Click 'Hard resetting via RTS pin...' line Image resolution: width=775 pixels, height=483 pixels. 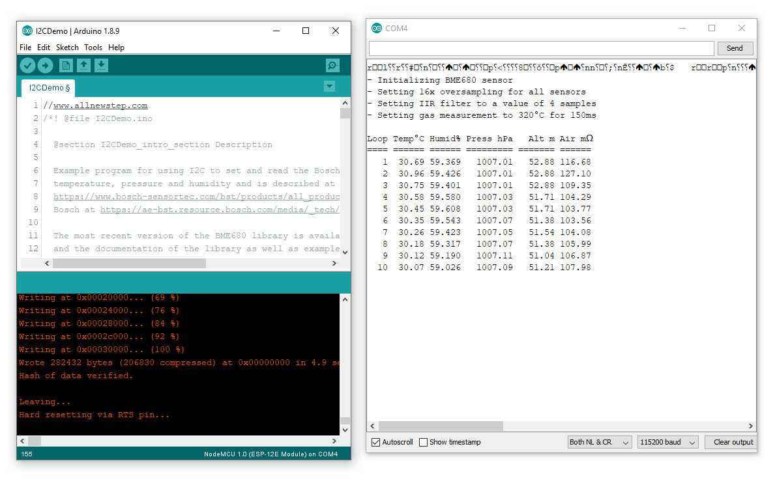pyautogui.click(x=95, y=415)
